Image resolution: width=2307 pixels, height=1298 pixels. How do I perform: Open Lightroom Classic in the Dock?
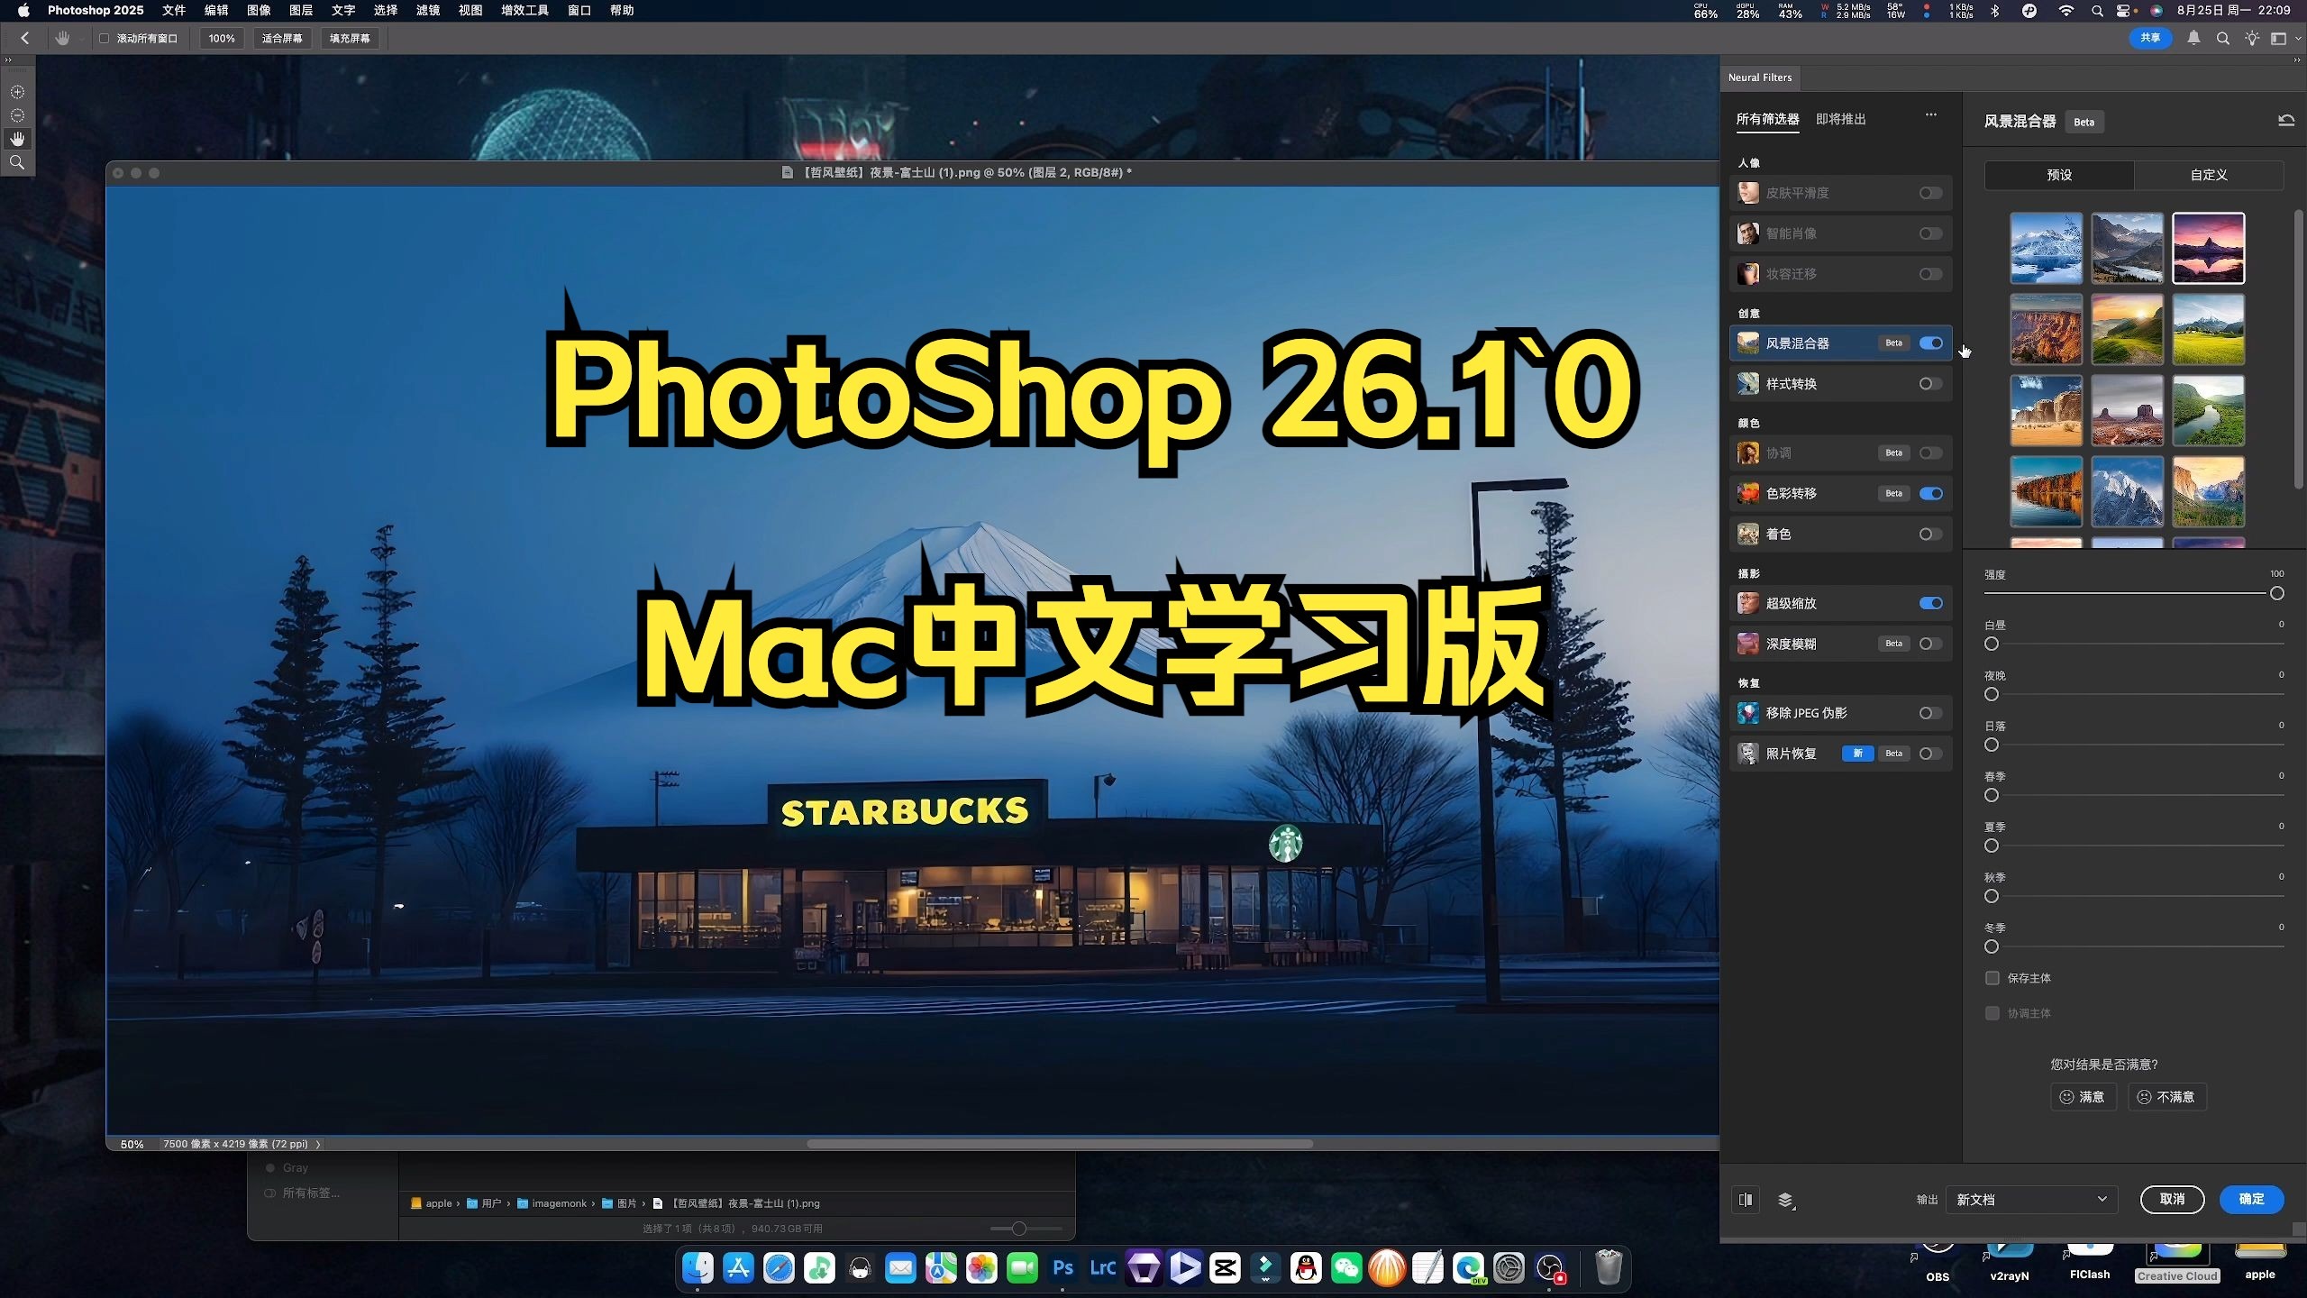point(1104,1268)
